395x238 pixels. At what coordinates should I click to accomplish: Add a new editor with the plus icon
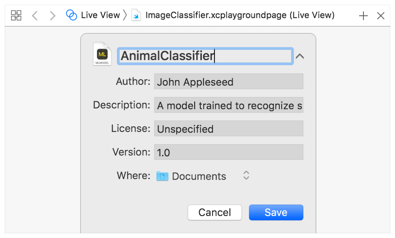tap(363, 15)
